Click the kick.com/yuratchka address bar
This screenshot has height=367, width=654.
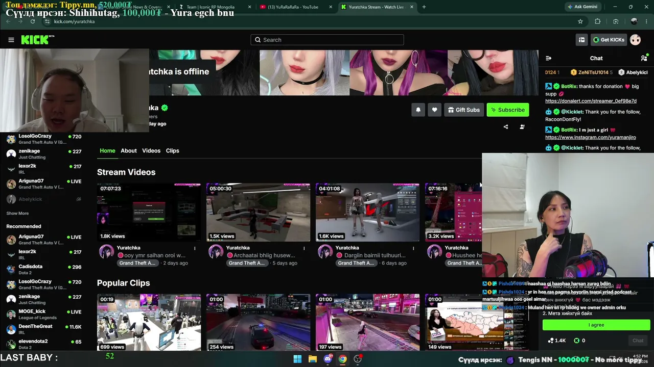point(307,21)
